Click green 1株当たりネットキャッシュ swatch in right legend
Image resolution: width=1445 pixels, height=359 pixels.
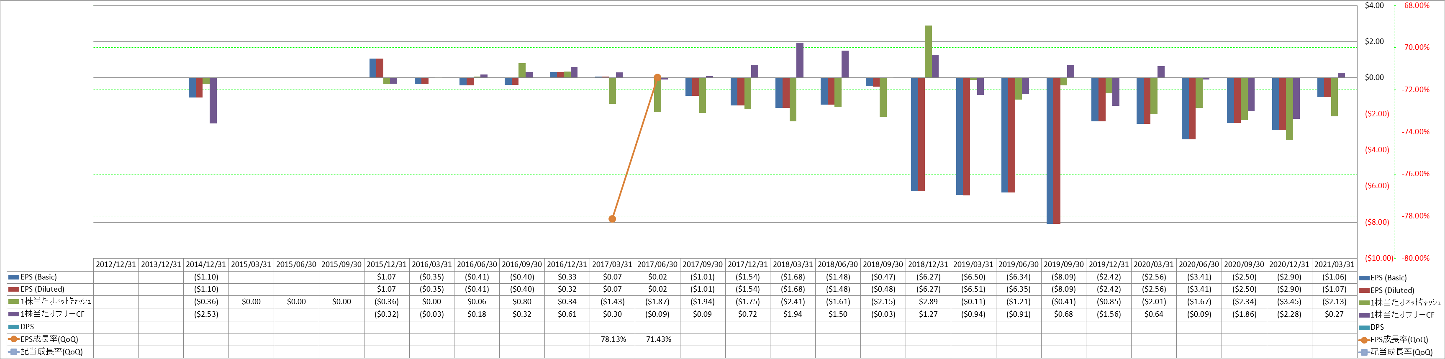coord(1364,303)
